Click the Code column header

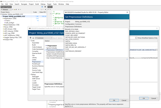point(35,12)
